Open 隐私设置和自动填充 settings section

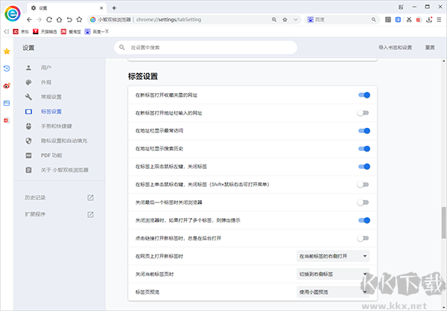(63, 140)
